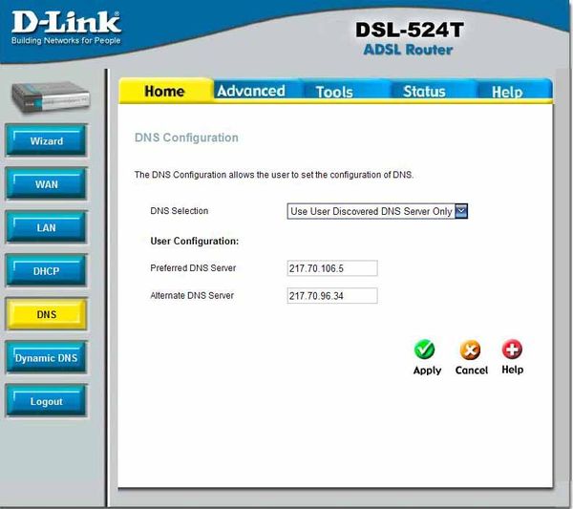Click the D-Link logo
This screenshot has height=509, width=573.
coord(66,28)
